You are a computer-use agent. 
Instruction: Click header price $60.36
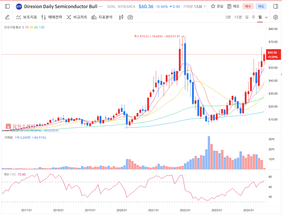tap(146, 7)
